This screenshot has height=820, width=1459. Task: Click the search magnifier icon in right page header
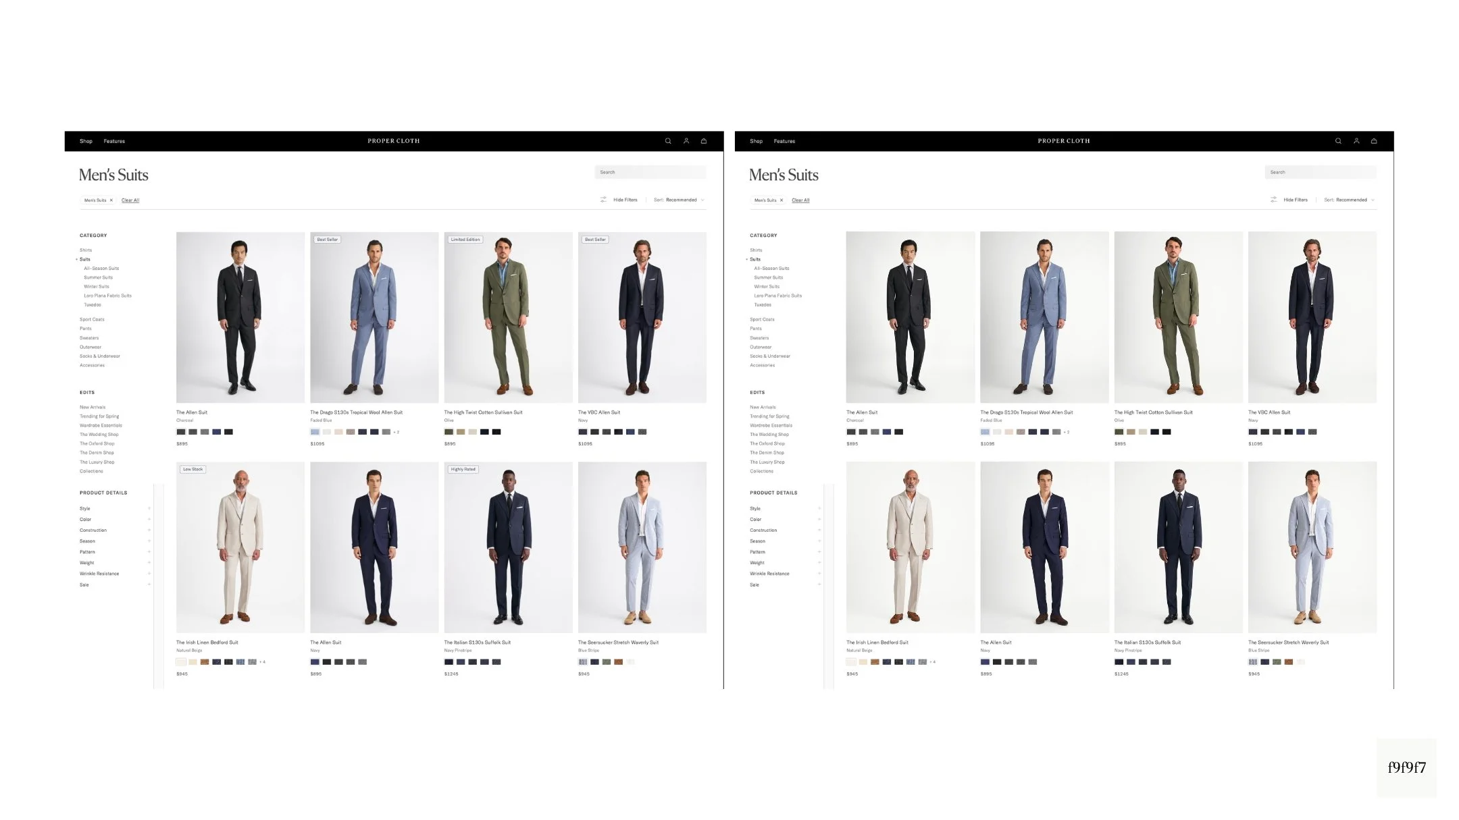(x=1337, y=141)
